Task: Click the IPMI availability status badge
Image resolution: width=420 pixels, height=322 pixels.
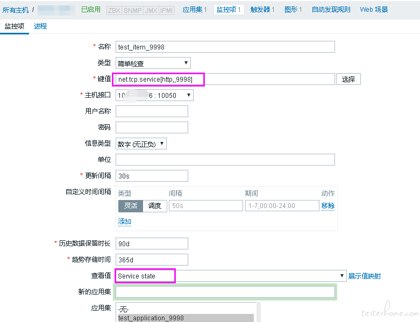Action: coord(167,10)
